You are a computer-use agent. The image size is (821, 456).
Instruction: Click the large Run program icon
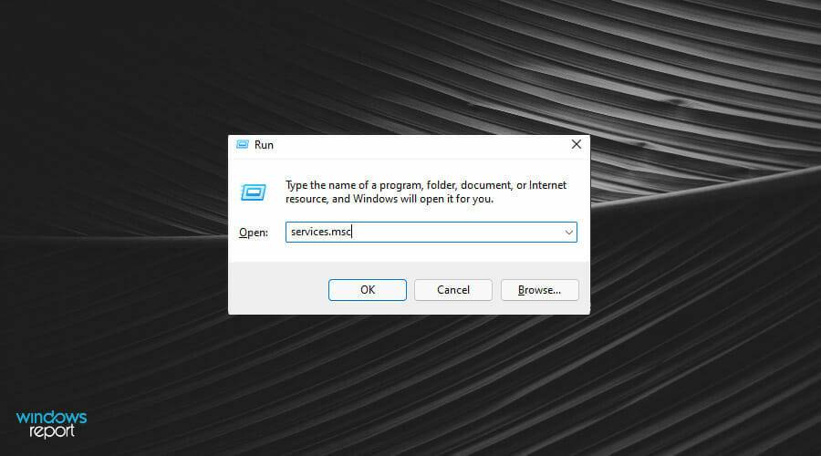point(253,192)
